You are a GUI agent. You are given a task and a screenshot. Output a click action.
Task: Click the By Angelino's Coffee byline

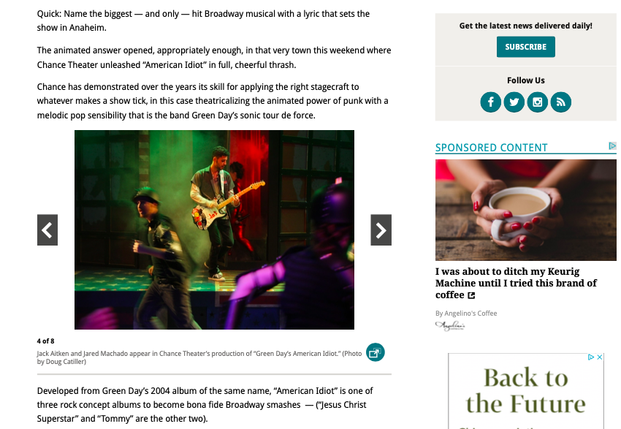point(466,314)
